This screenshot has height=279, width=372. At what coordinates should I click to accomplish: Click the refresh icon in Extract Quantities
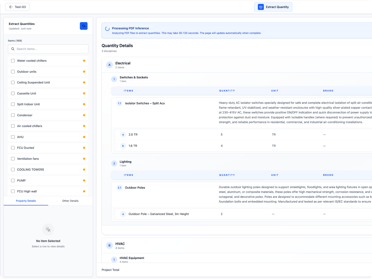pyautogui.click(x=83, y=26)
